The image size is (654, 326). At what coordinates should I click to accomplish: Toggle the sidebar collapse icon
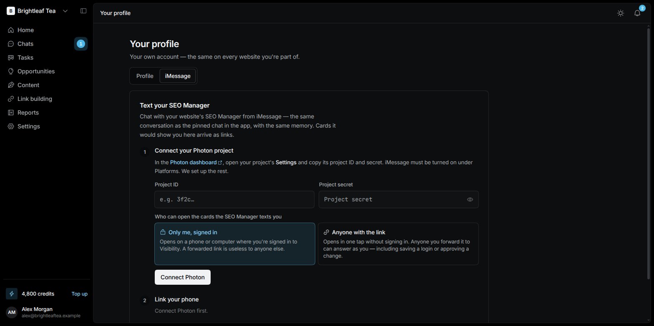click(x=83, y=11)
